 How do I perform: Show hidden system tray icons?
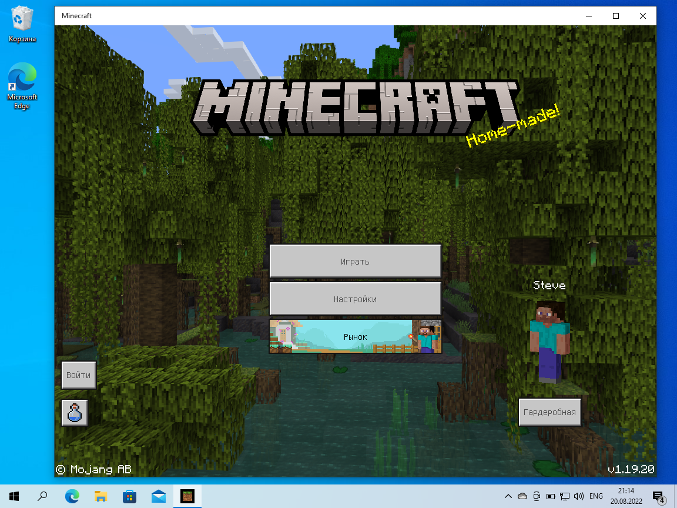pos(508,496)
